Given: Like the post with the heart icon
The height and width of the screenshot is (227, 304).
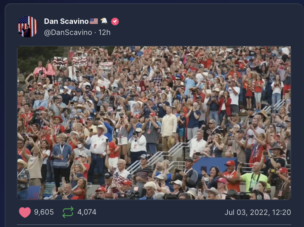Looking at the screenshot, I should [x=25, y=212].
